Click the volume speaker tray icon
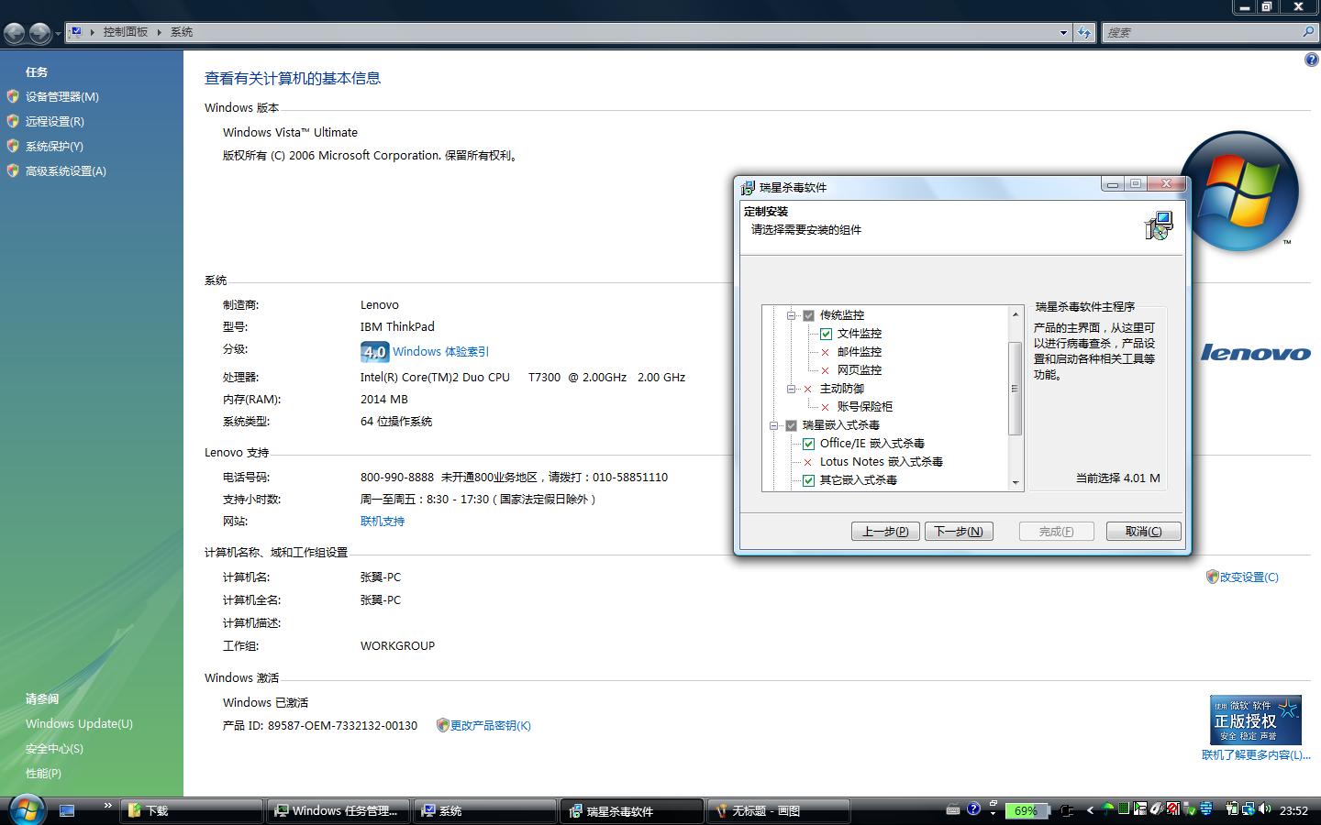 pyautogui.click(x=1265, y=809)
